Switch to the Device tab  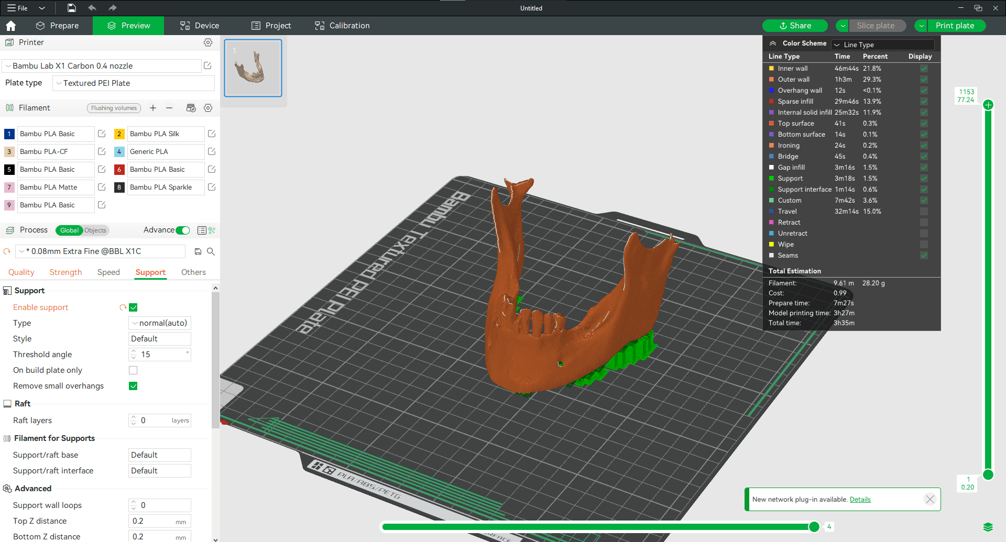200,26
